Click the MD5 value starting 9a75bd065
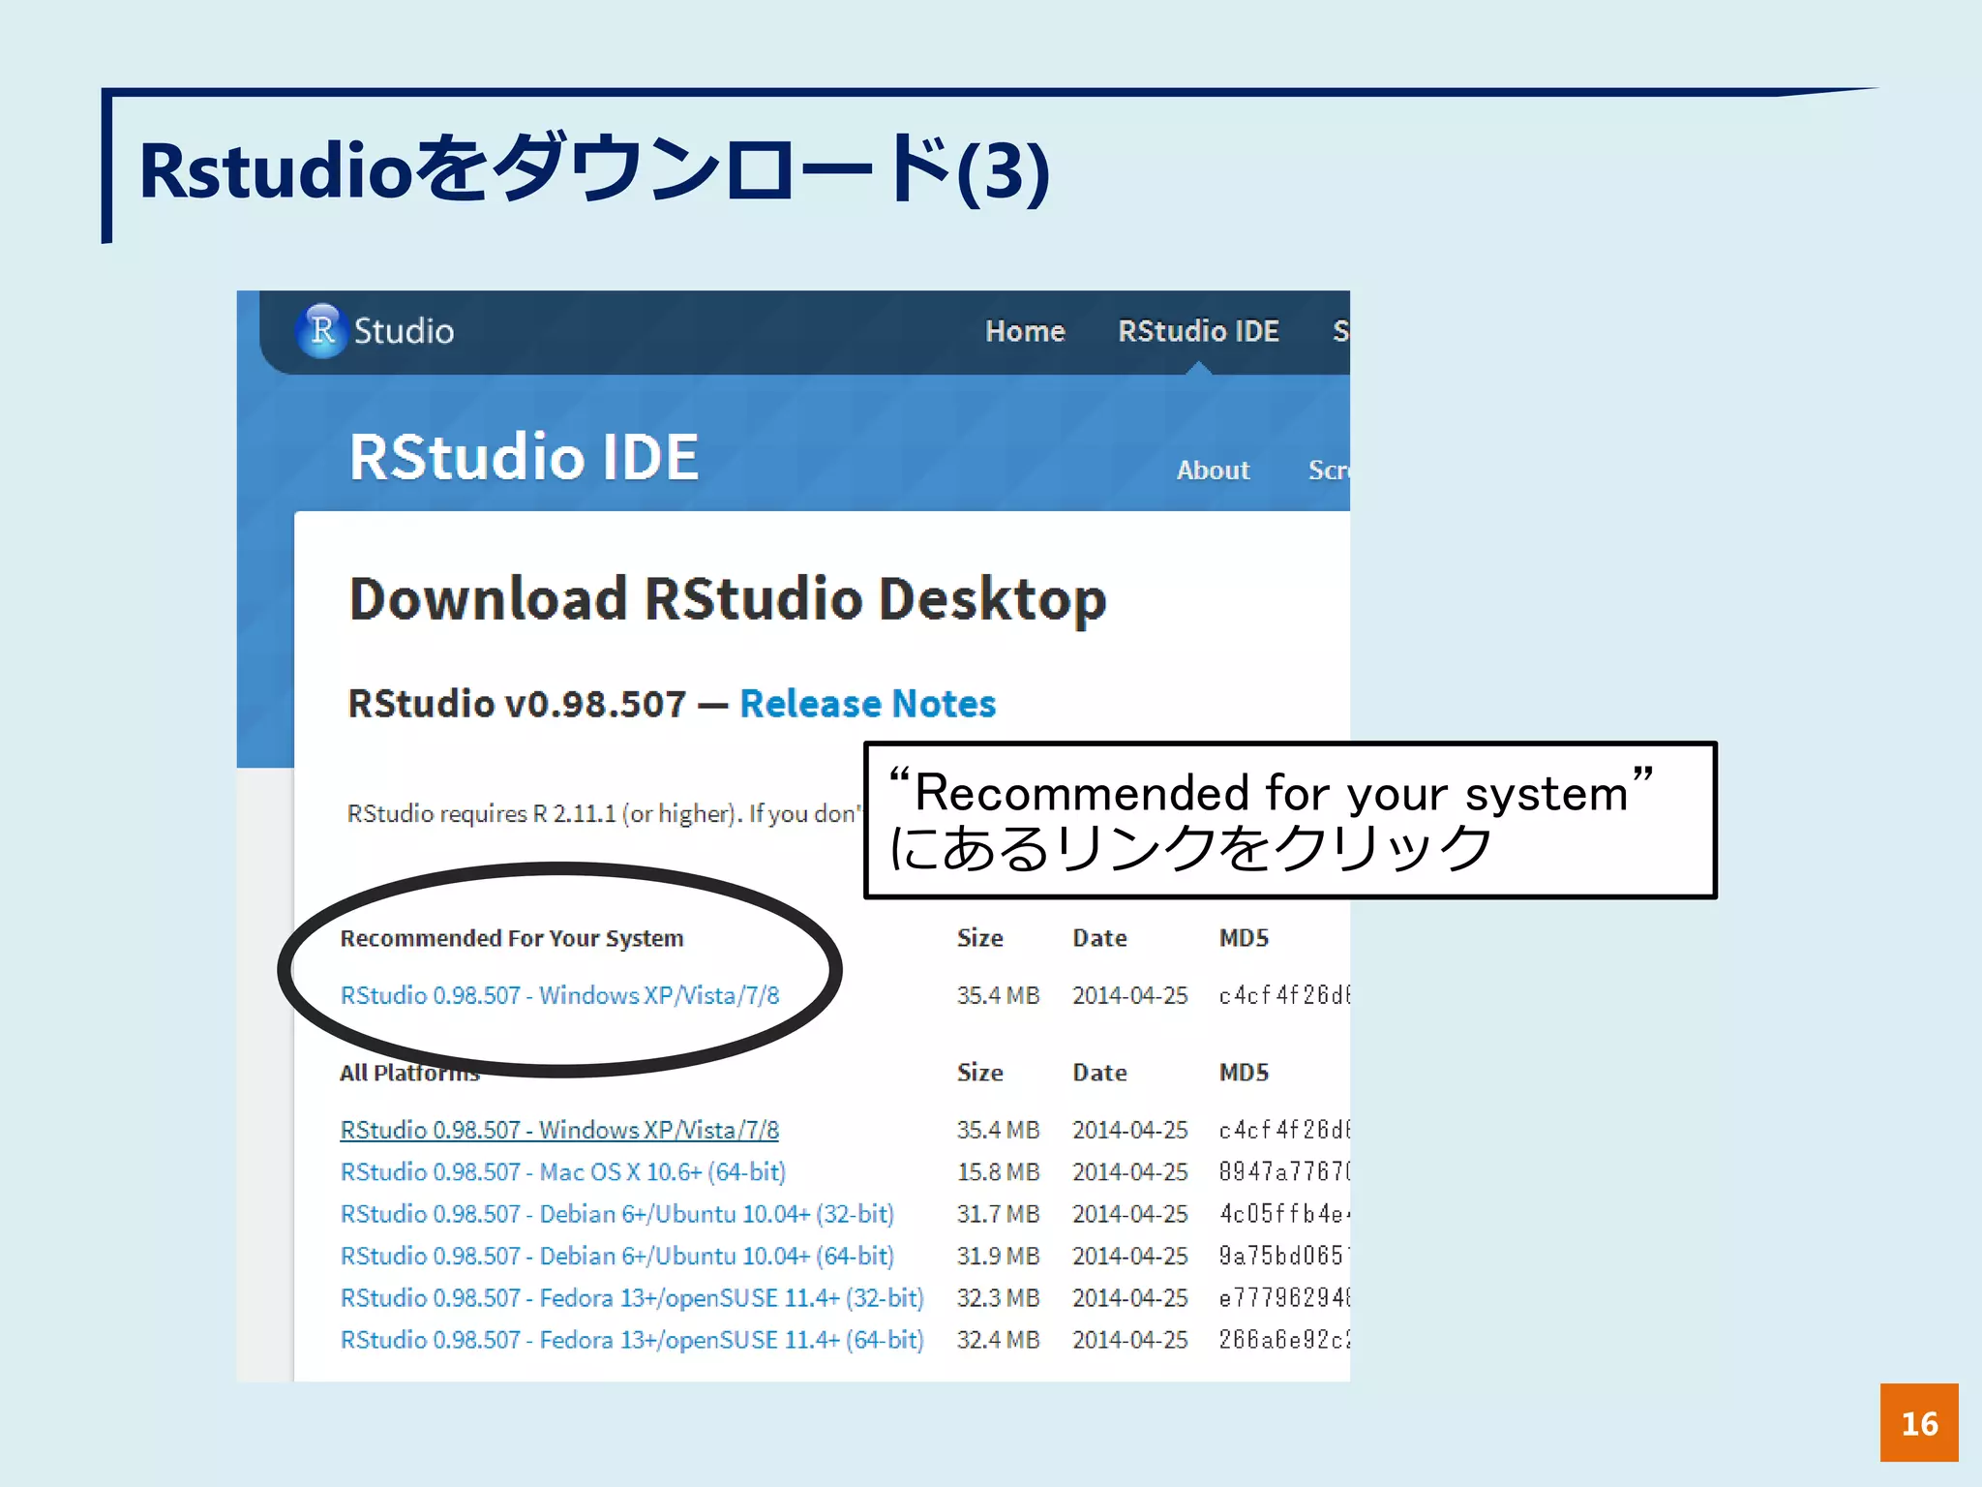Viewport: 1982px width, 1487px height. coord(1284,1256)
